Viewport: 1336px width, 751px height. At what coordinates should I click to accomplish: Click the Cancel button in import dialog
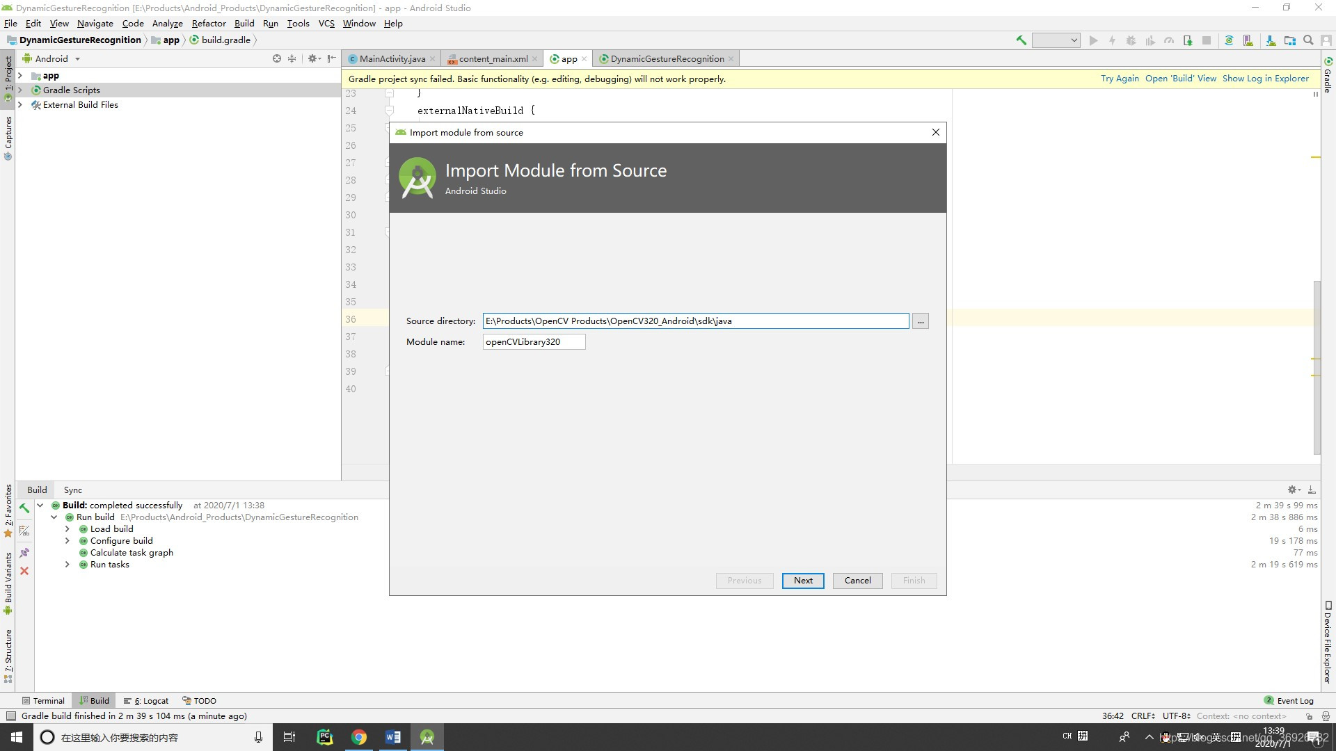(857, 581)
